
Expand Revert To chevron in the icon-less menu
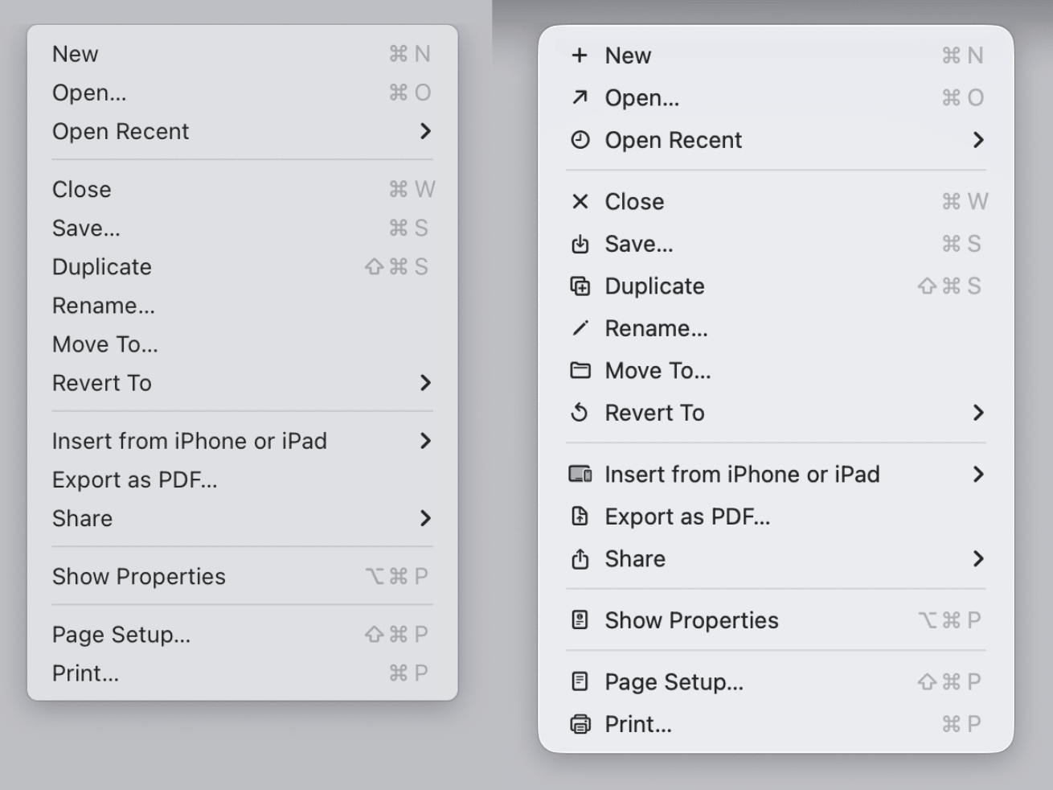(425, 383)
